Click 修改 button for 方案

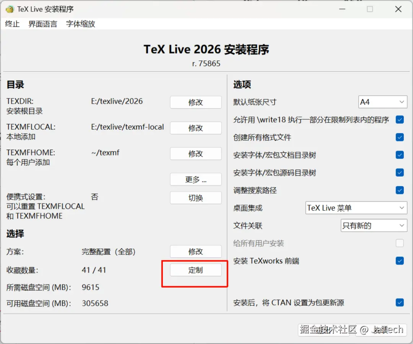[x=196, y=251]
